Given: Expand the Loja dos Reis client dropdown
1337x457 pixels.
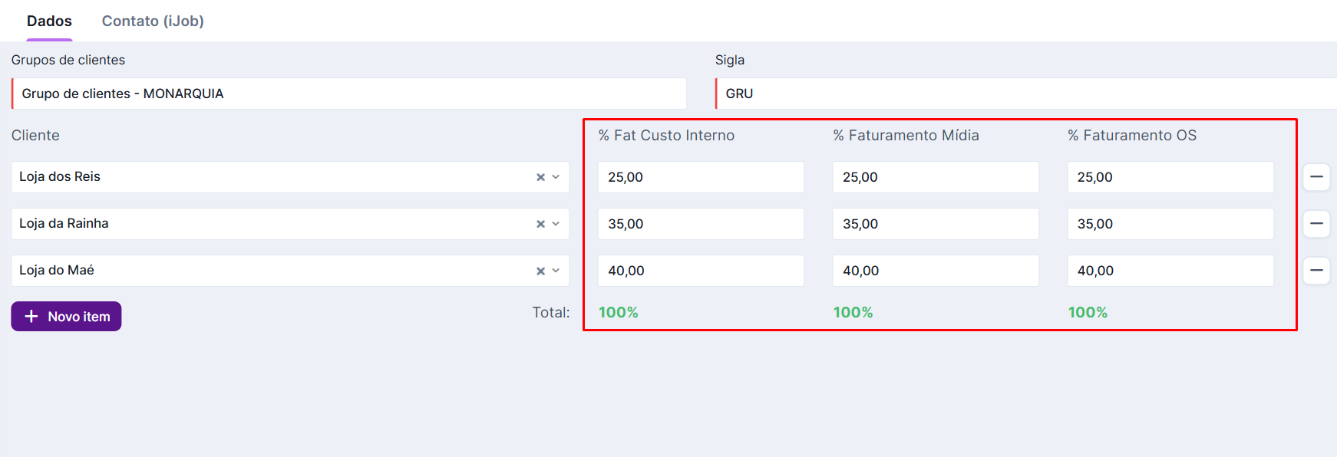Looking at the screenshot, I should (556, 177).
